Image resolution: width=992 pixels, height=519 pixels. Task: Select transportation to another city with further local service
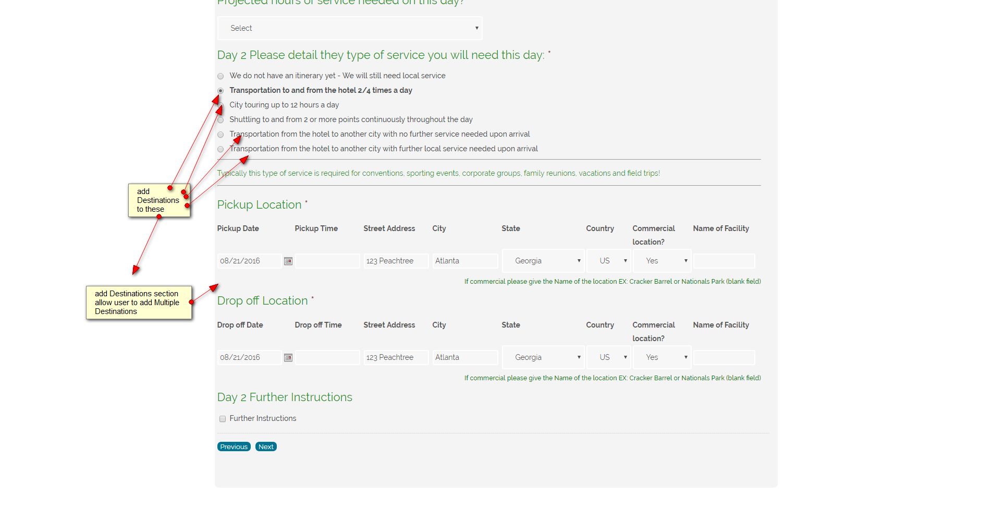[x=221, y=149]
